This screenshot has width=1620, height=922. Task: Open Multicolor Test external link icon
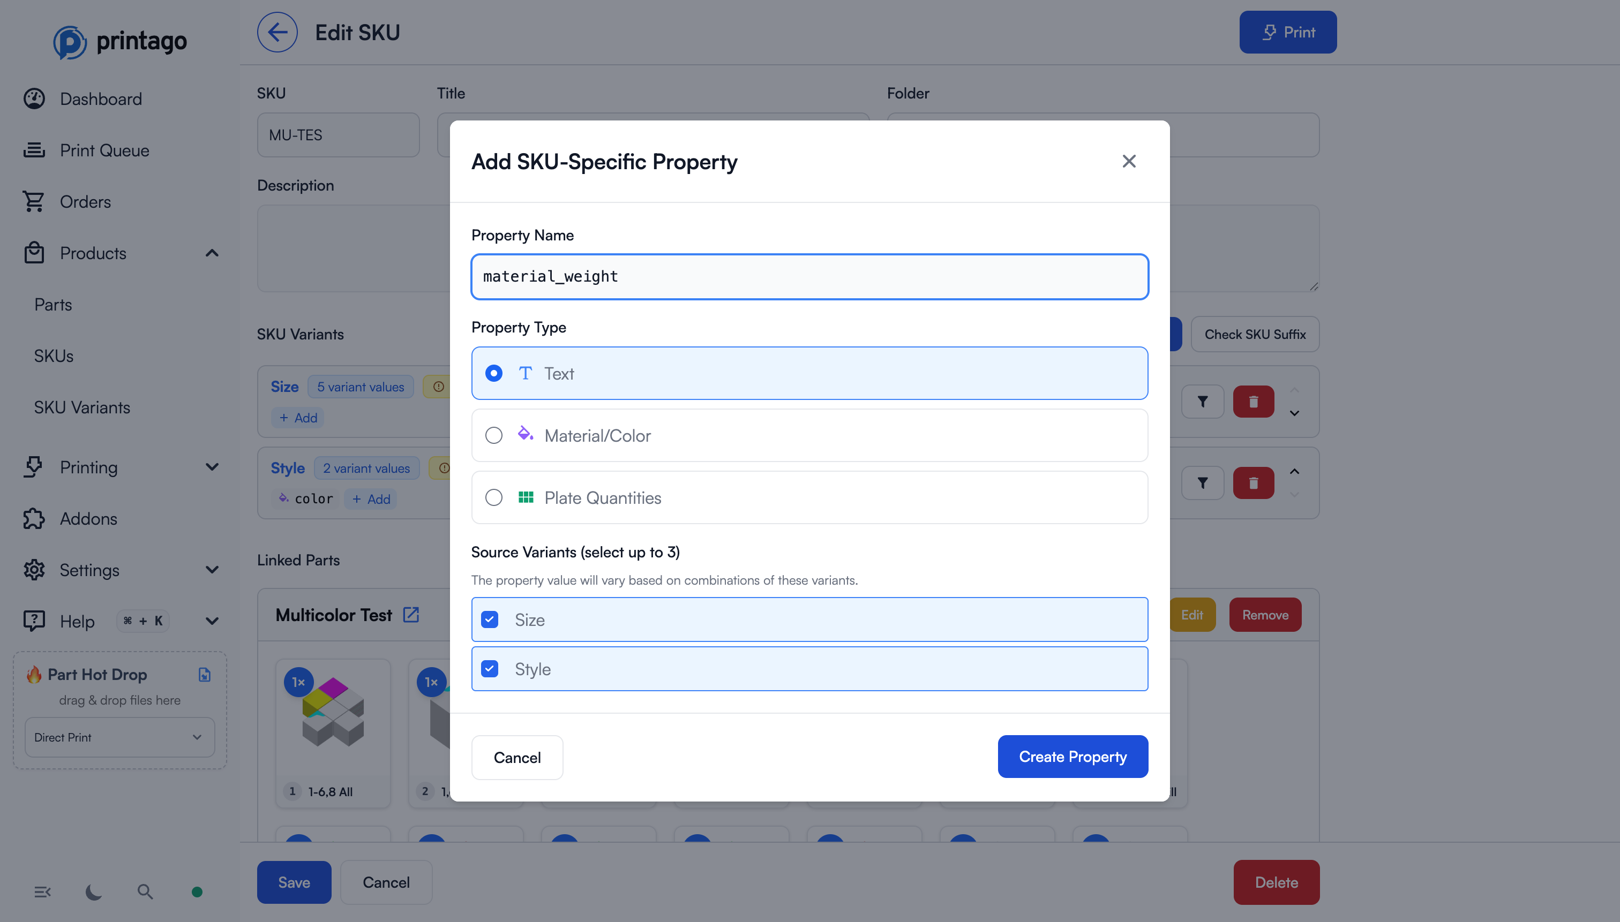coord(411,614)
